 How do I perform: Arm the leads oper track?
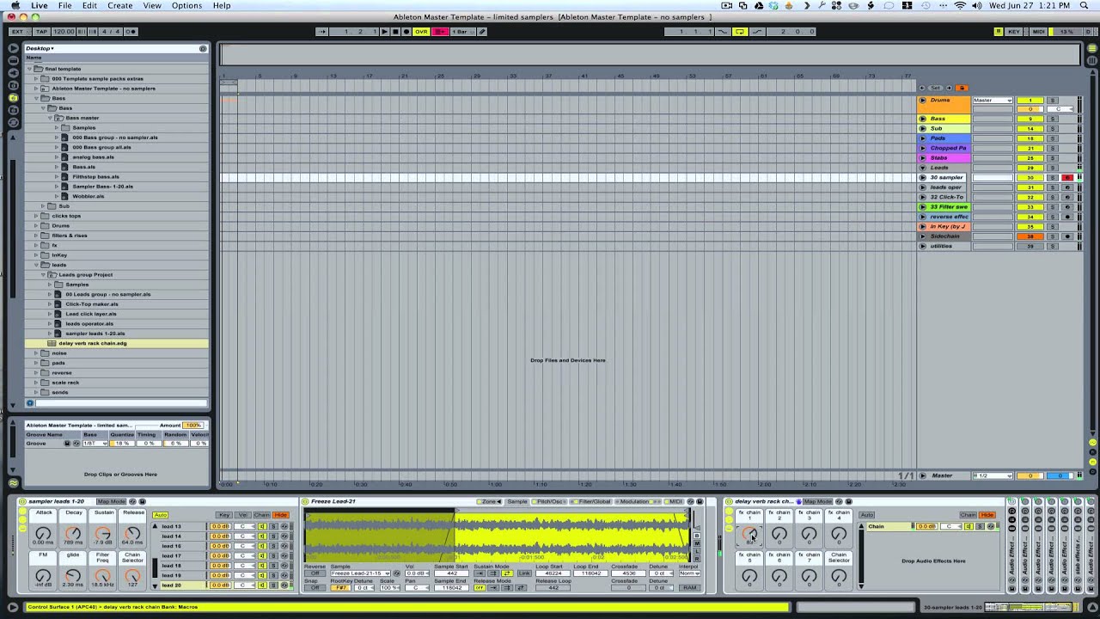1067,187
